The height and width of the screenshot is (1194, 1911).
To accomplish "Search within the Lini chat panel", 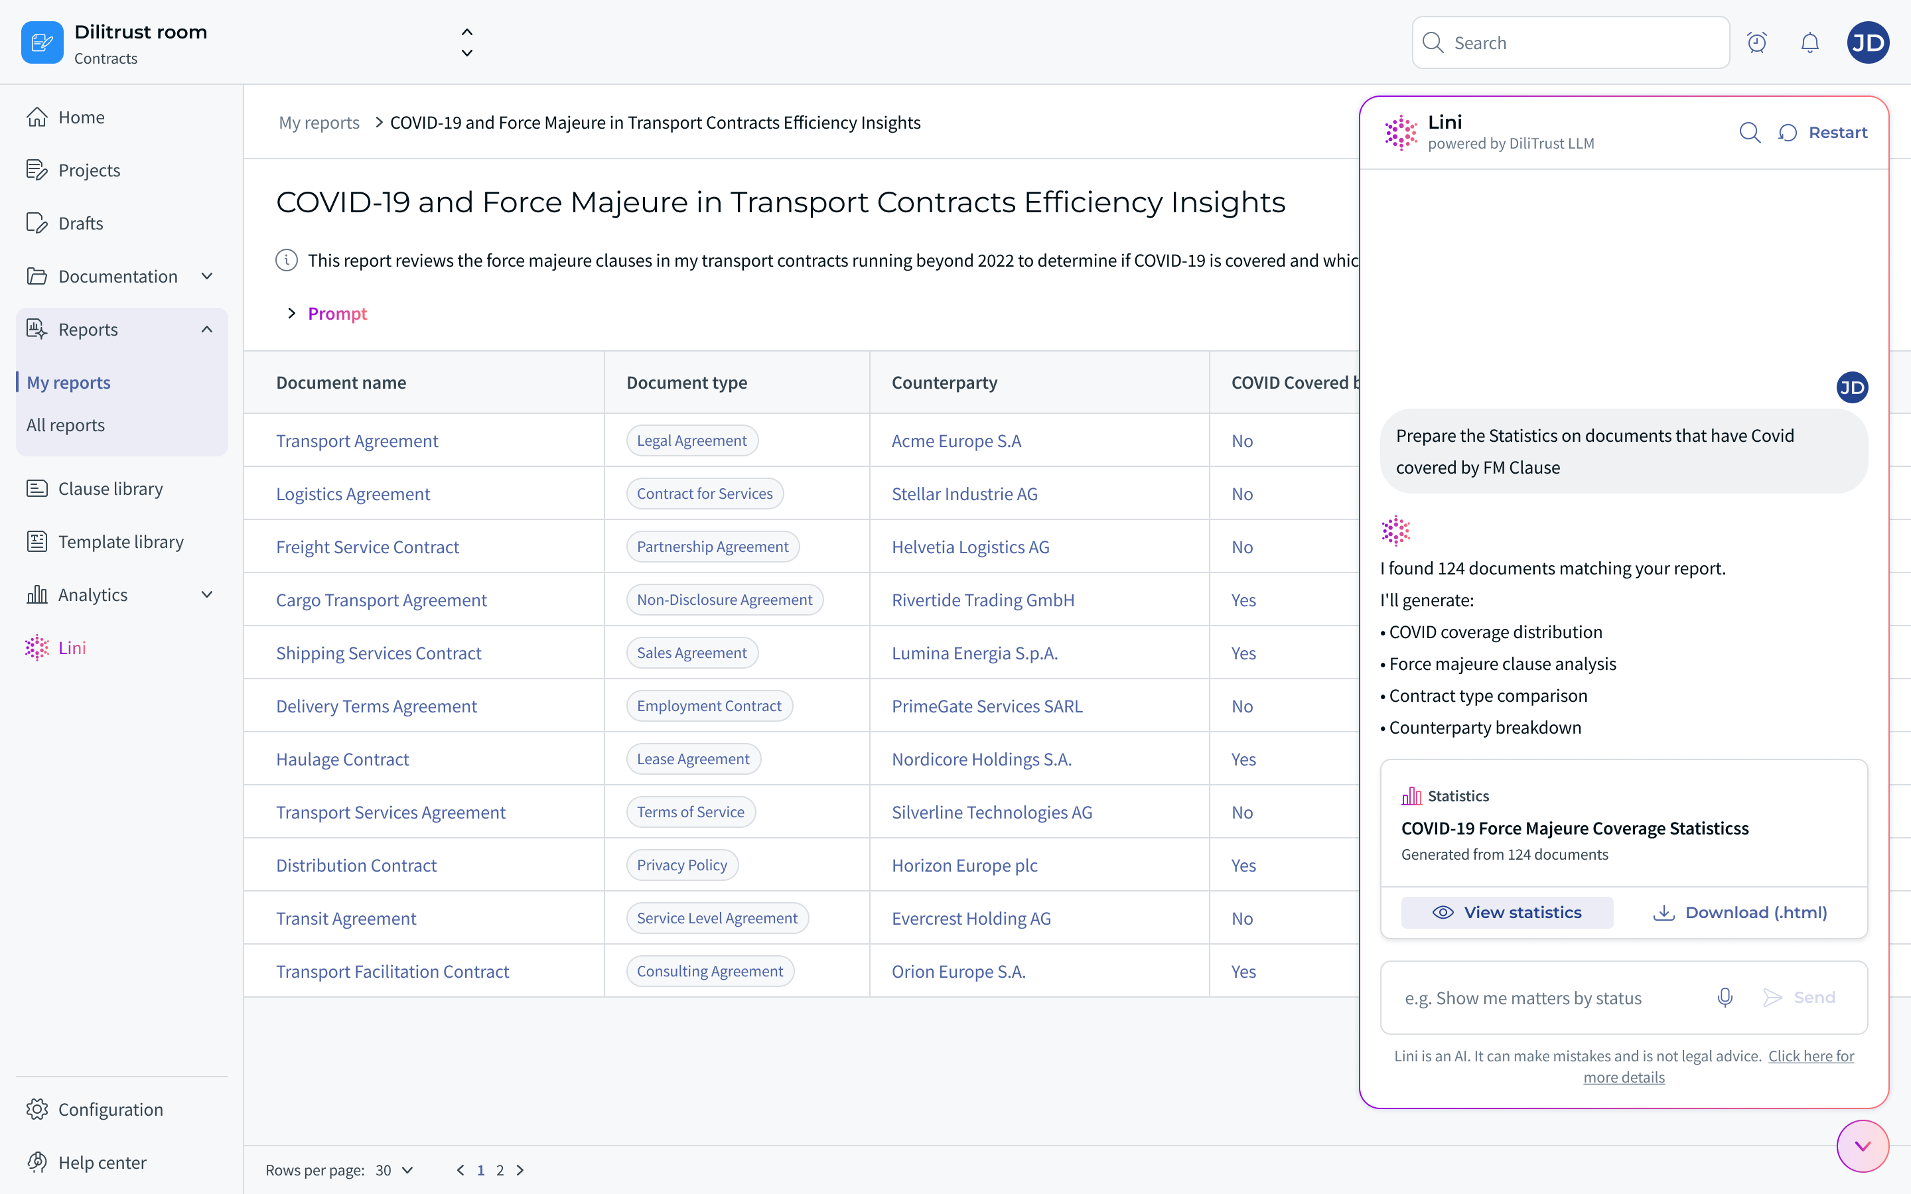I will tap(1750, 132).
